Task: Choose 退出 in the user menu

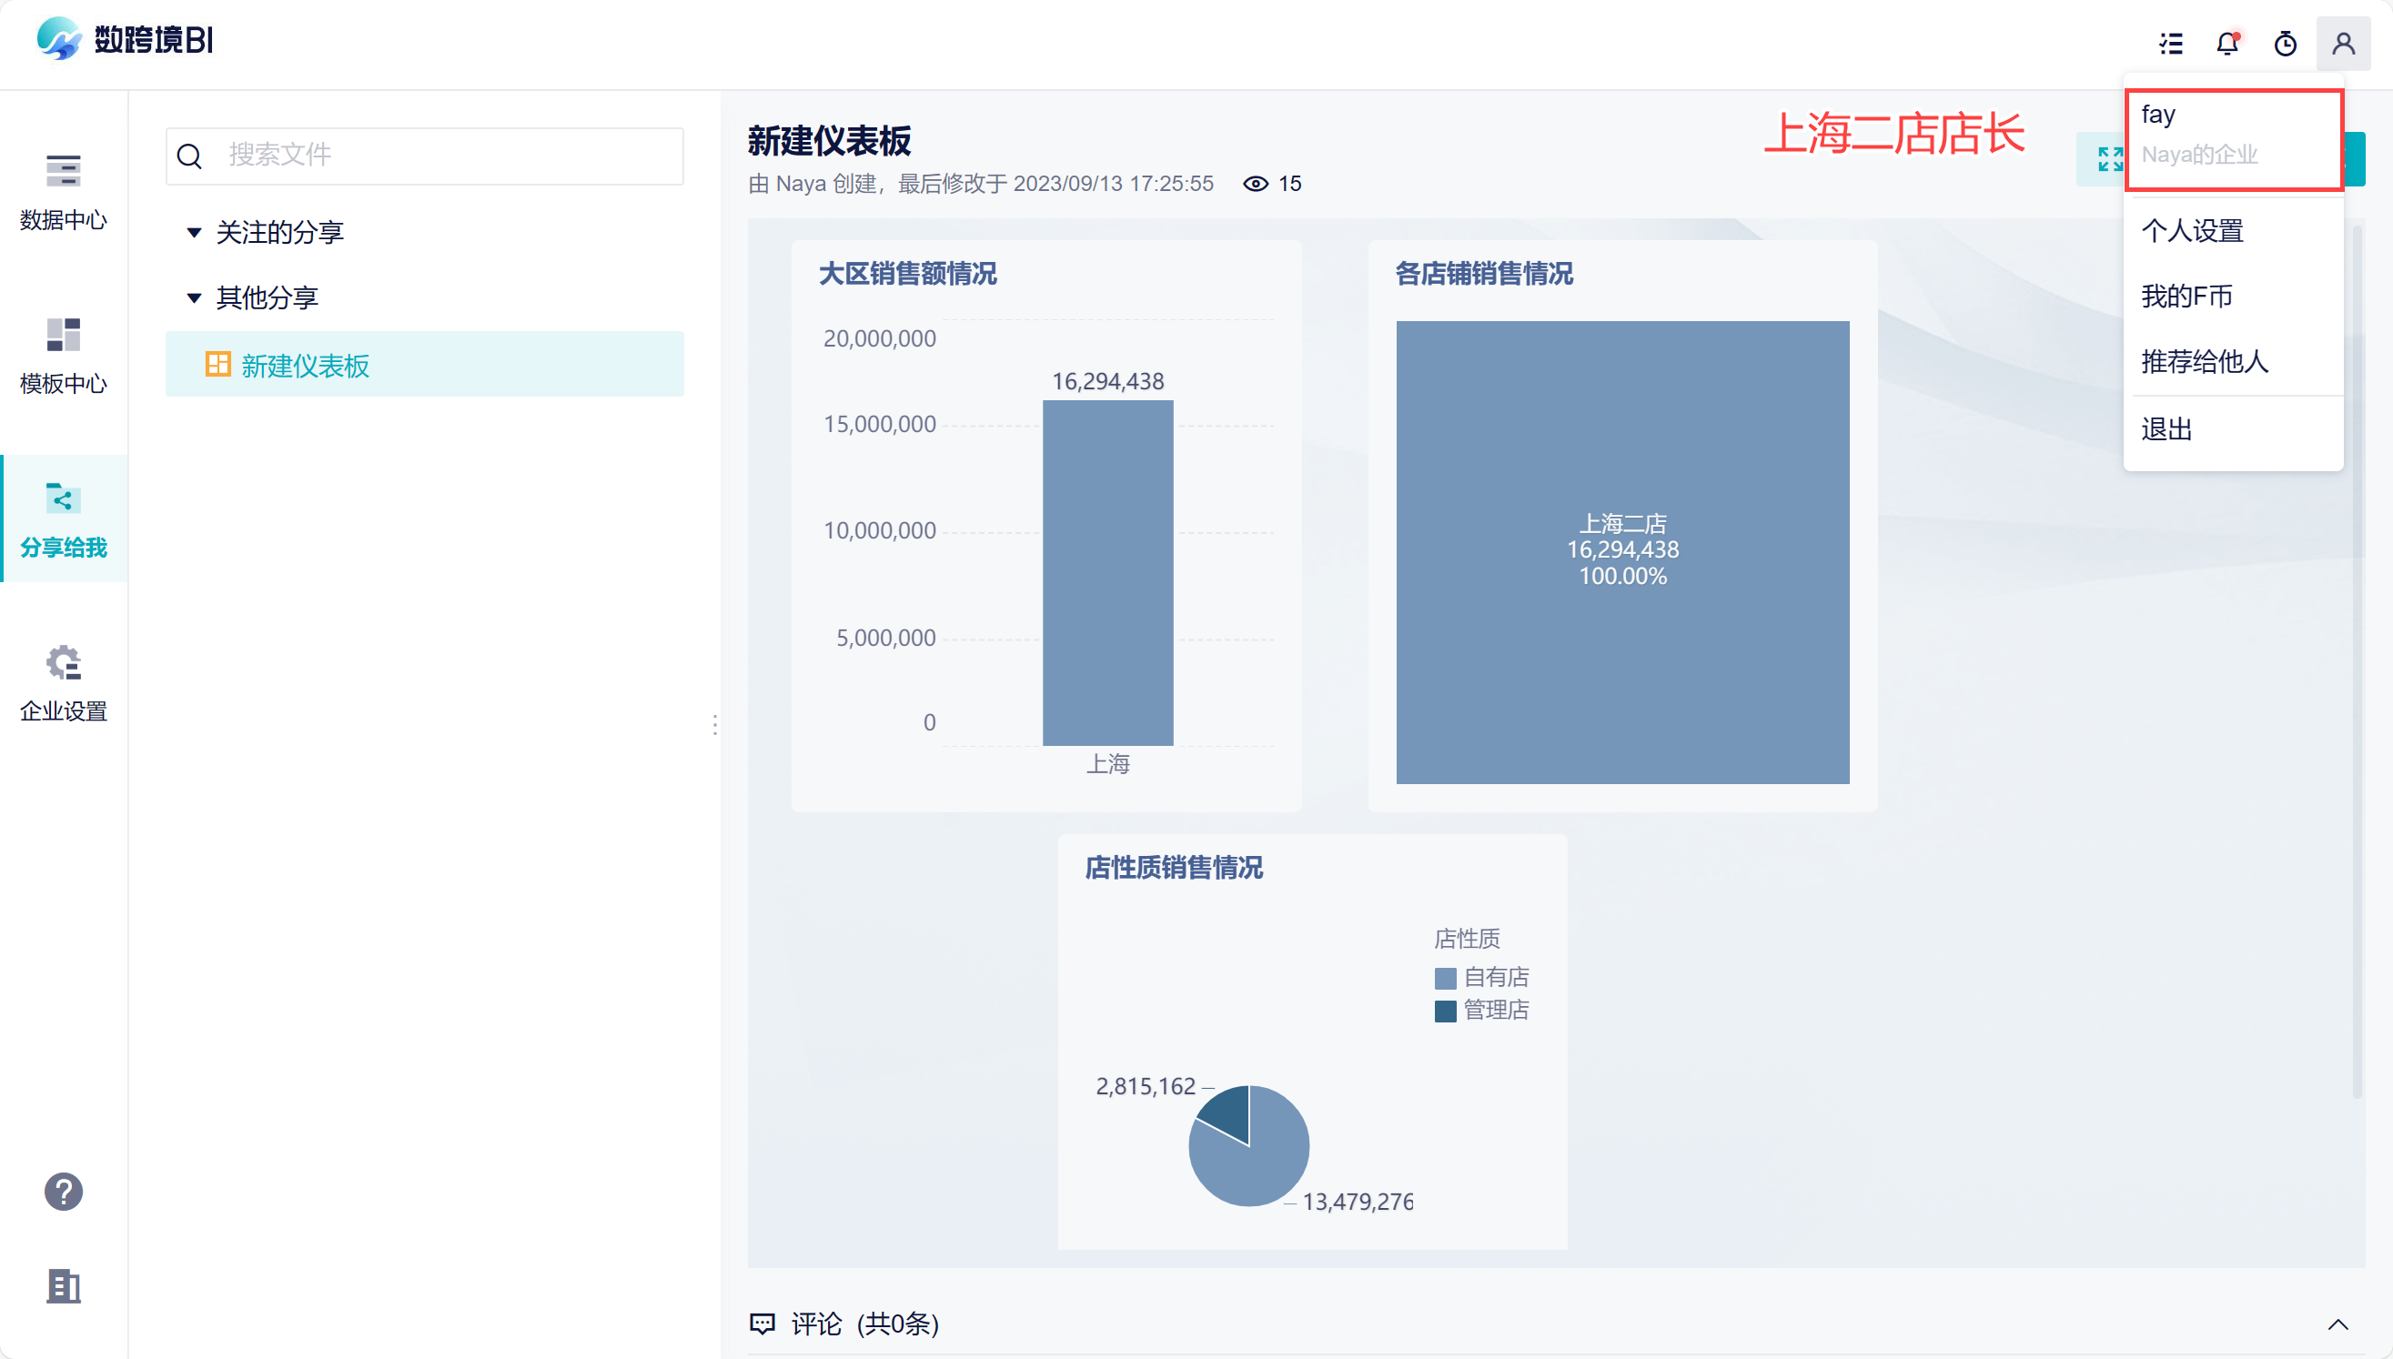Action: click(x=2166, y=429)
